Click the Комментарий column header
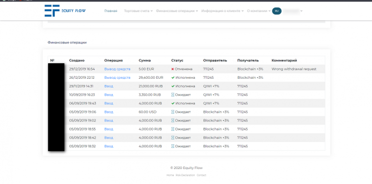The image size is (372, 184). click(x=284, y=60)
